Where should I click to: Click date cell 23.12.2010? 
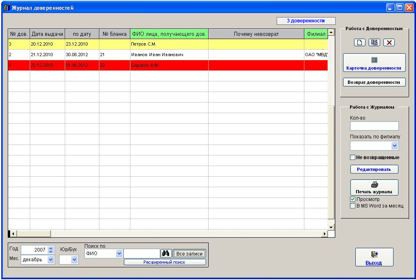click(x=82, y=44)
